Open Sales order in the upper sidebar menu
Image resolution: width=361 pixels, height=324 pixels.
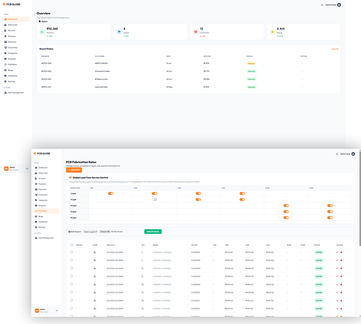coord(12,25)
